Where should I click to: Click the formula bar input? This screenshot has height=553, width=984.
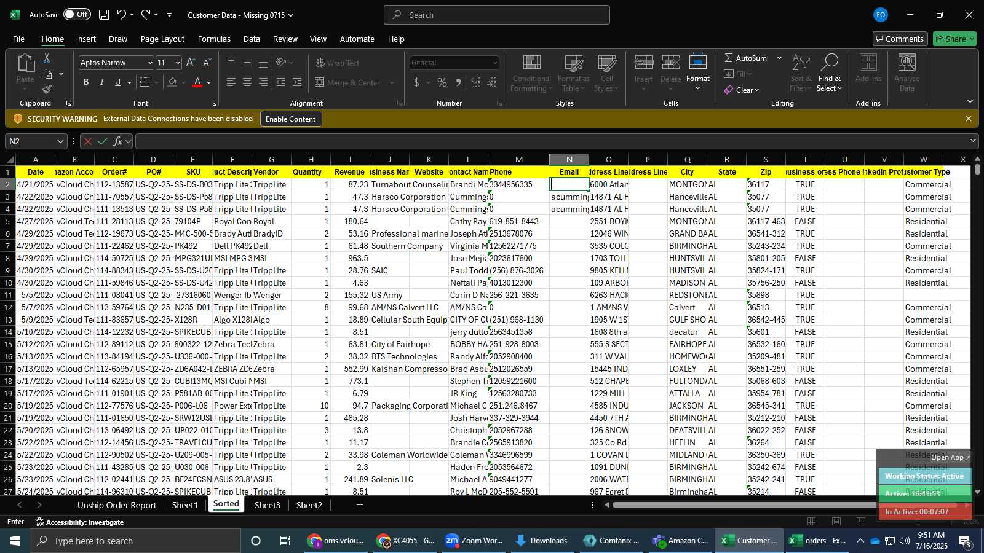pos(551,141)
